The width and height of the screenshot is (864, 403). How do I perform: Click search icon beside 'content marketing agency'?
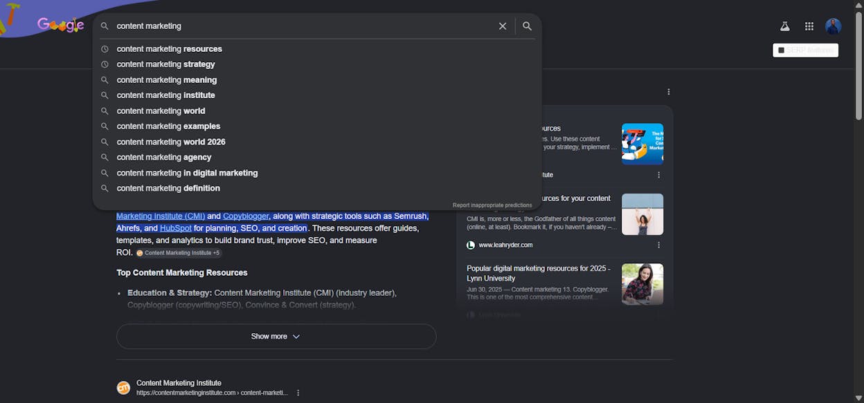(105, 158)
